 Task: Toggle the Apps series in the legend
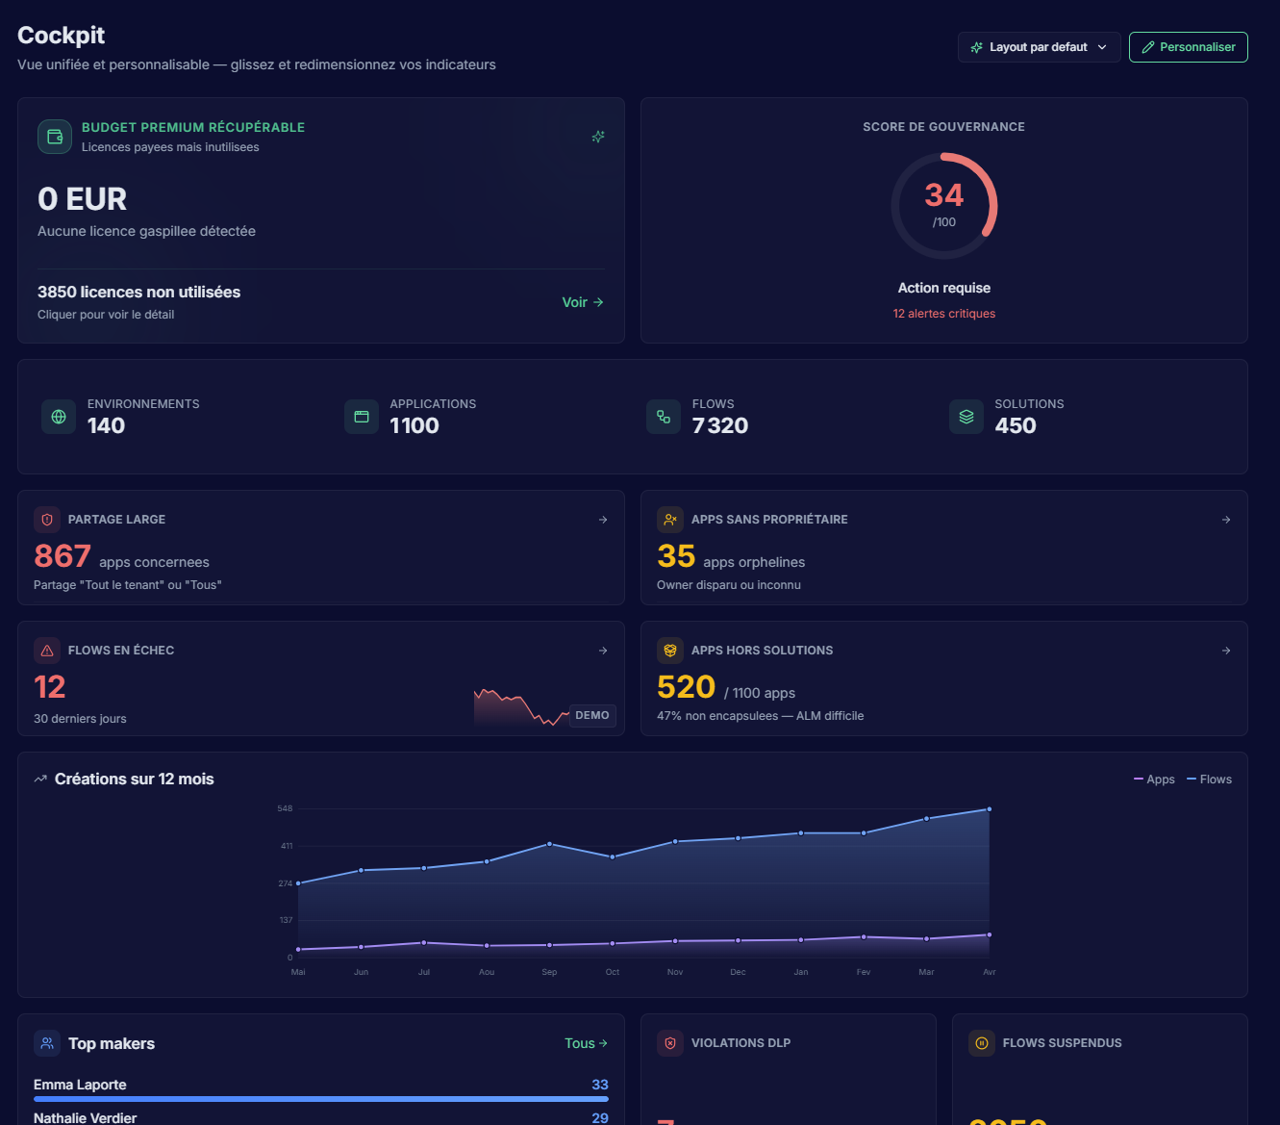click(x=1154, y=779)
